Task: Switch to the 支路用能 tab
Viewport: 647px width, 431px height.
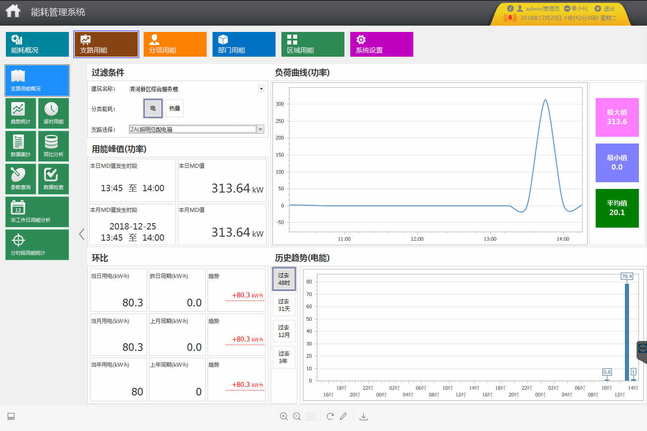Action: click(106, 44)
